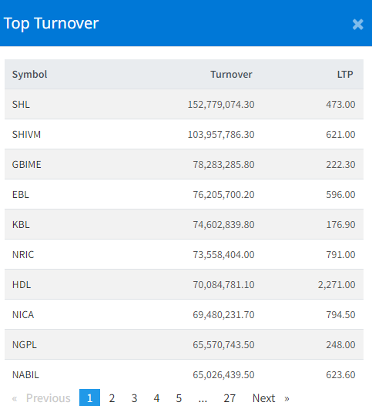Sort by Symbol column header
The width and height of the screenshot is (372, 419).
click(x=30, y=74)
